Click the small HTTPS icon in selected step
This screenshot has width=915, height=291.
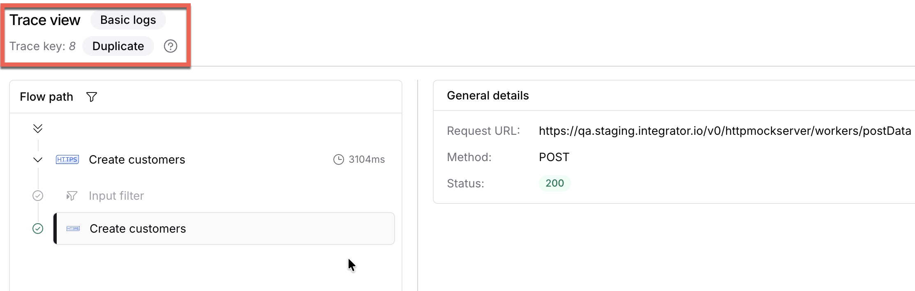(73, 229)
